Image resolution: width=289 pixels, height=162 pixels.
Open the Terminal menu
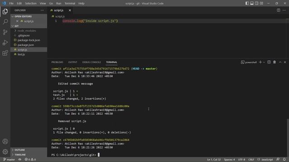tap(70, 3)
